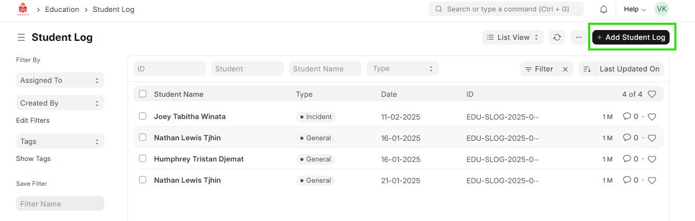
Task: Like the Joey Tabitha Winata record heart
Action: point(652,117)
